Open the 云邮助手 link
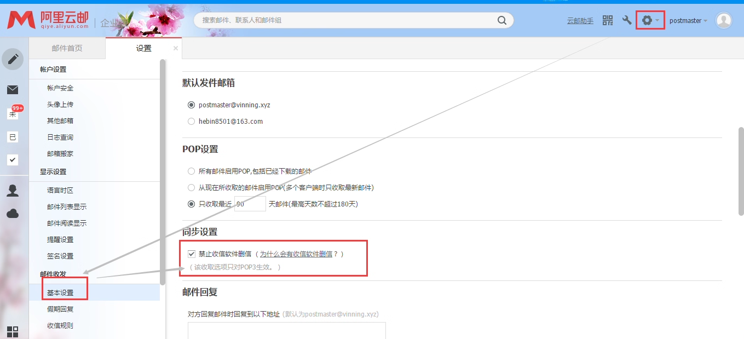 click(579, 20)
